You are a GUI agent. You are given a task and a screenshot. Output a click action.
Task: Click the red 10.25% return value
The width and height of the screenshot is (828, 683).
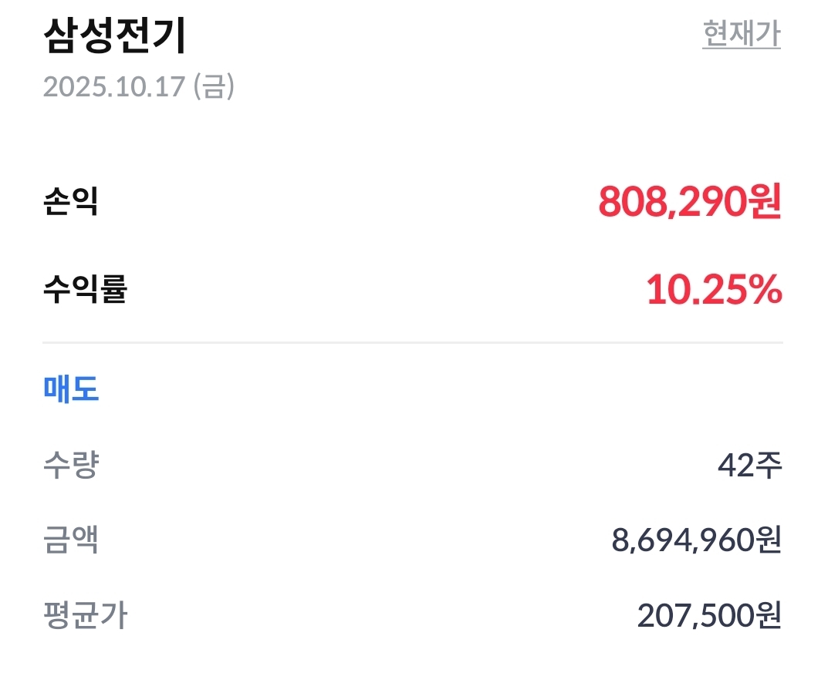click(x=714, y=291)
